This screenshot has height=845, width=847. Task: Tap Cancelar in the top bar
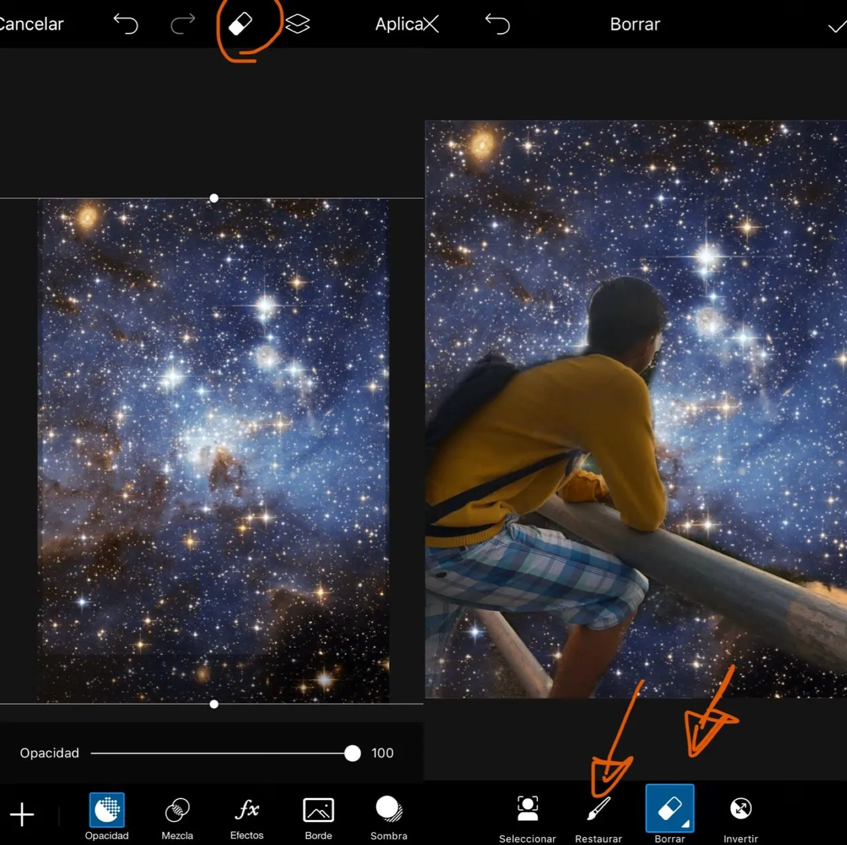[30, 24]
